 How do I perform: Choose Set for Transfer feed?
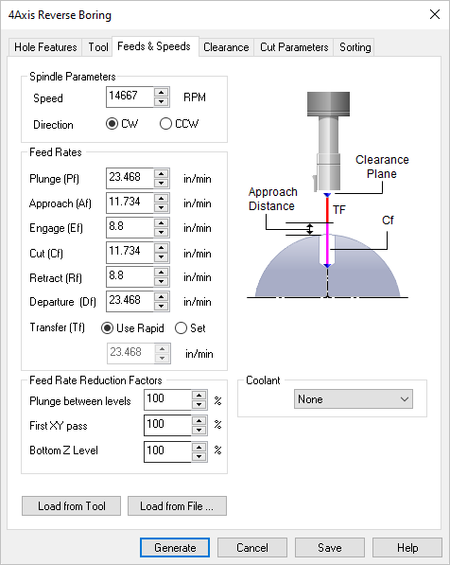click(x=190, y=327)
